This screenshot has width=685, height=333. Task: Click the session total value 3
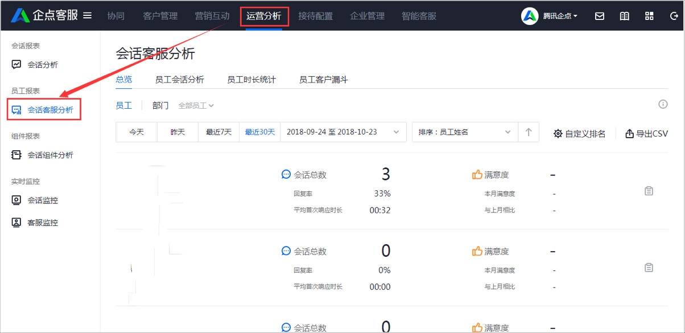click(386, 174)
